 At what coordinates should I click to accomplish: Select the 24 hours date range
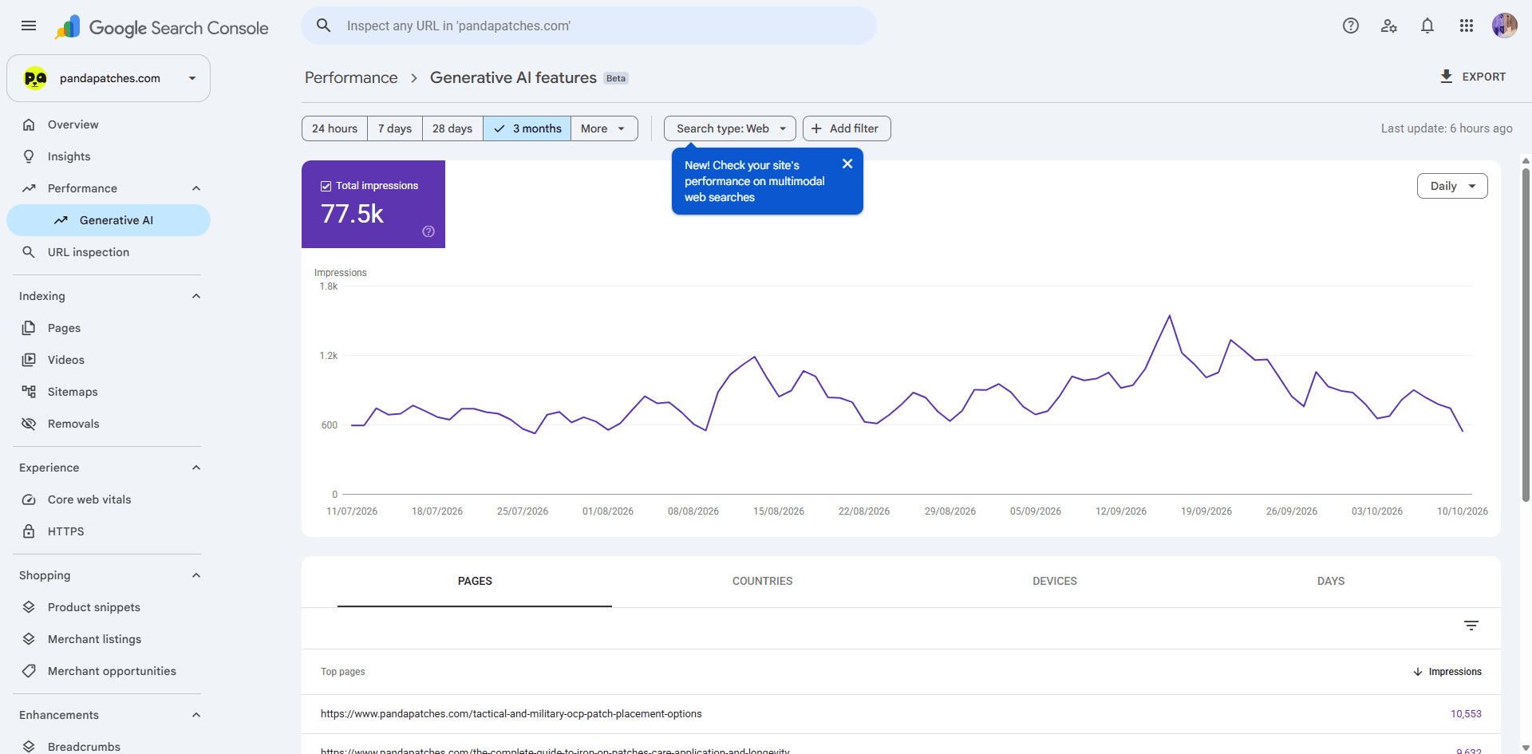click(334, 128)
